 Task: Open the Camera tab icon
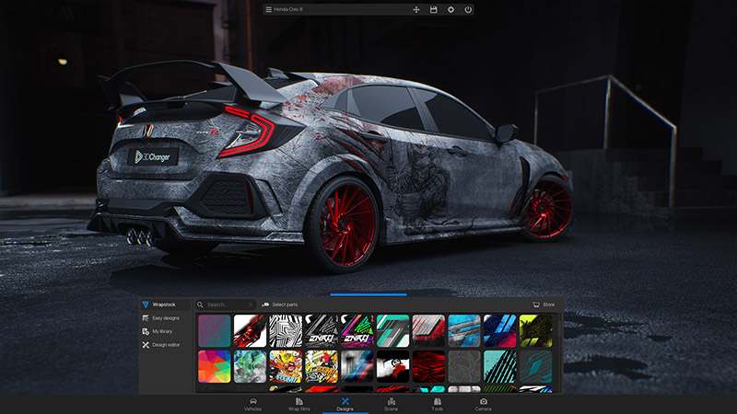click(483, 404)
